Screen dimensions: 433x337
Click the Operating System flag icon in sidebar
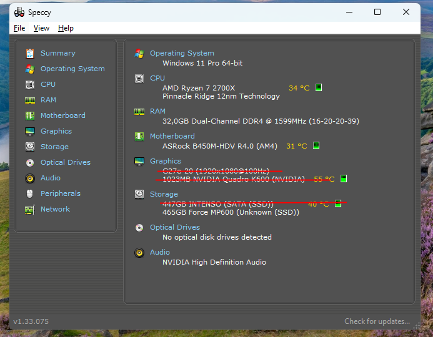[x=30, y=69]
